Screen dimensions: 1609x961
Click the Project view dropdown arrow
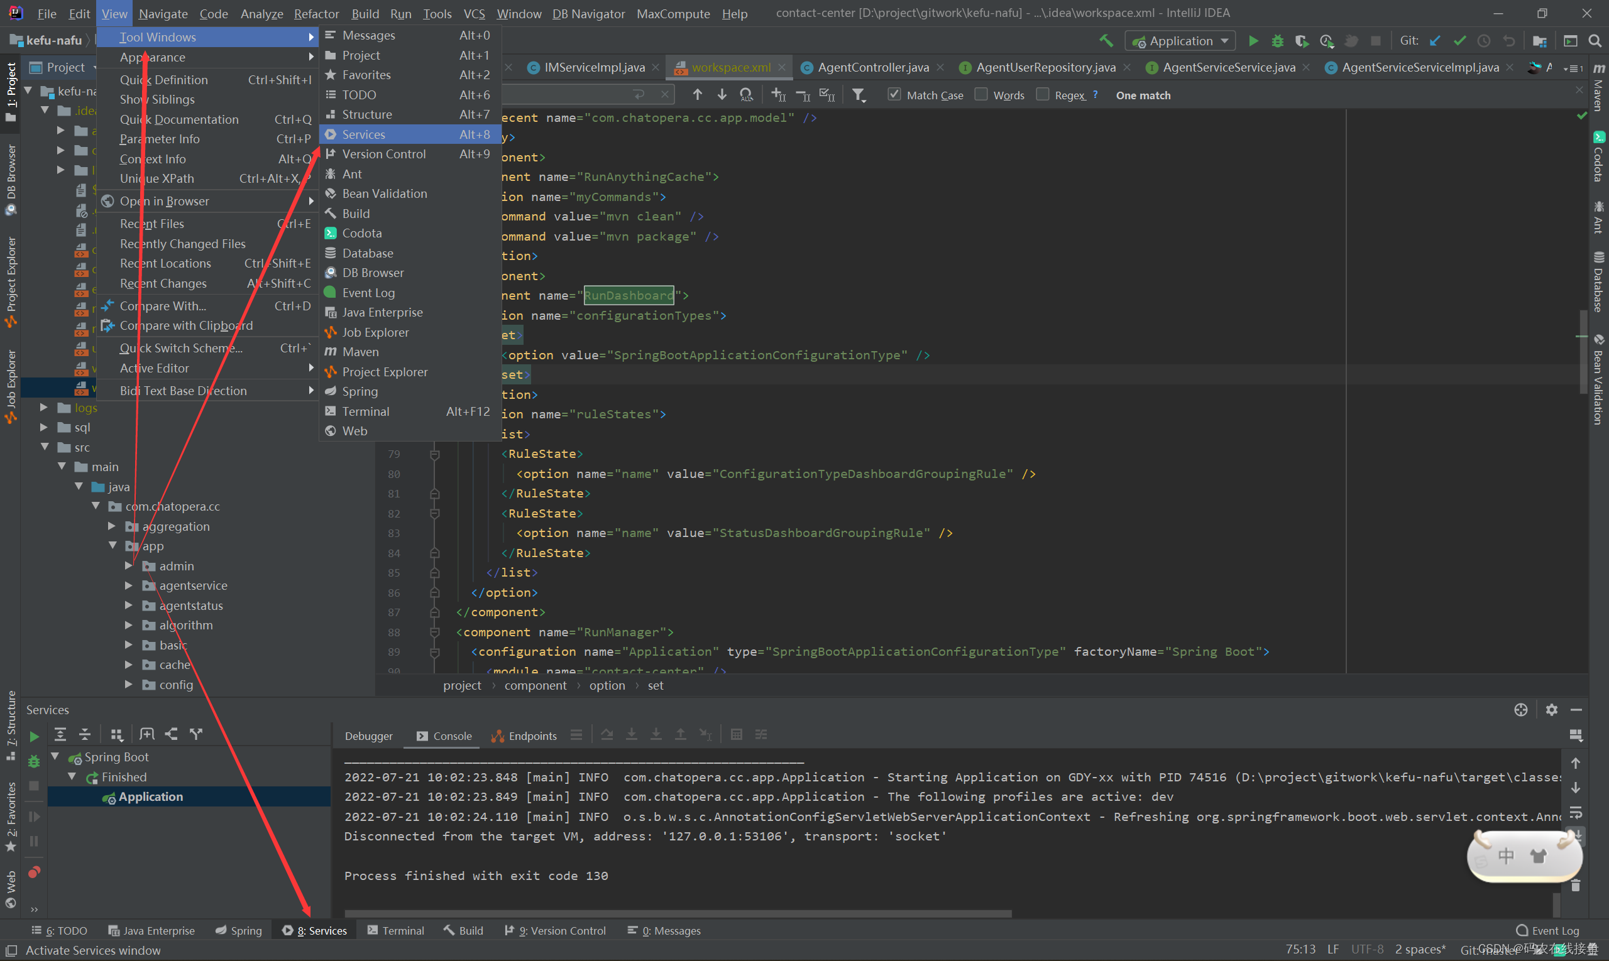[x=95, y=67]
